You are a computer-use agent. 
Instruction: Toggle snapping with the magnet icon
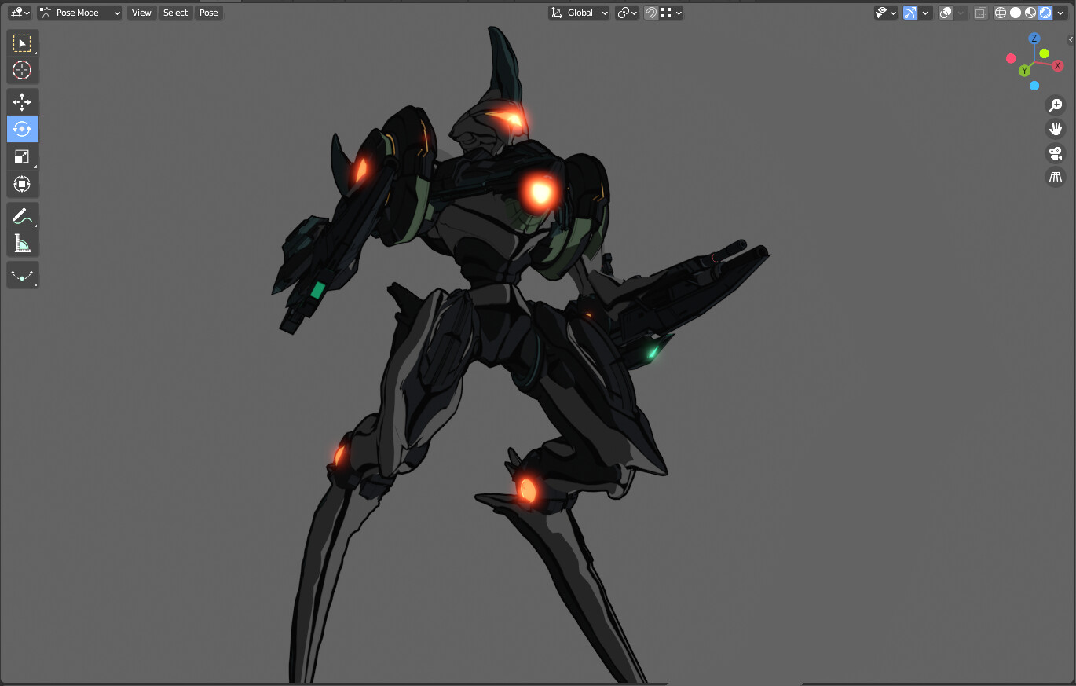point(651,13)
